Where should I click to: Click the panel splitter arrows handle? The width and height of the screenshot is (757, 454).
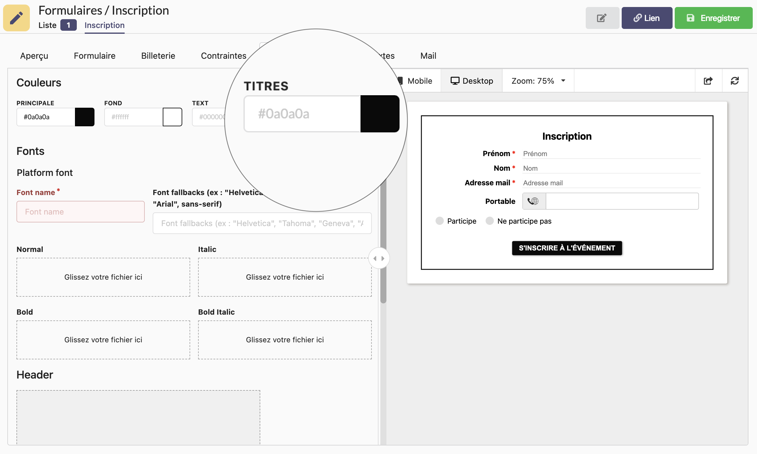coord(379,259)
